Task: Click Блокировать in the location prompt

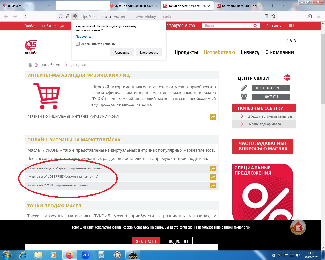Action: pos(149,52)
